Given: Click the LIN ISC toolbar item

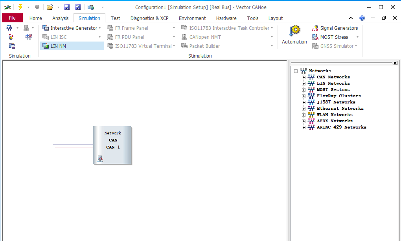Looking at the screenshot, I should coord(55,37).
